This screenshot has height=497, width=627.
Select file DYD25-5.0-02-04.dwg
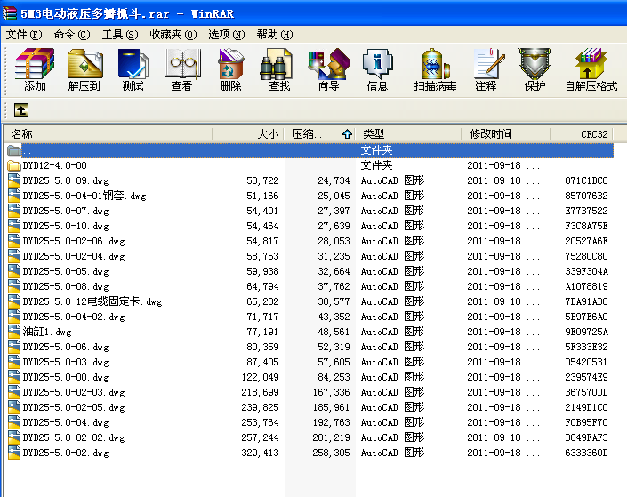click(x=74, y=256)
